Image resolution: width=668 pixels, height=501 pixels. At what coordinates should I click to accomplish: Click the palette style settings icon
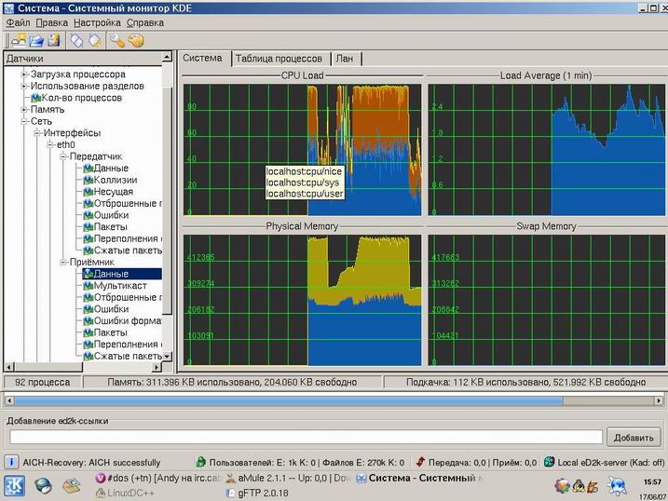(x=136, y=40)
